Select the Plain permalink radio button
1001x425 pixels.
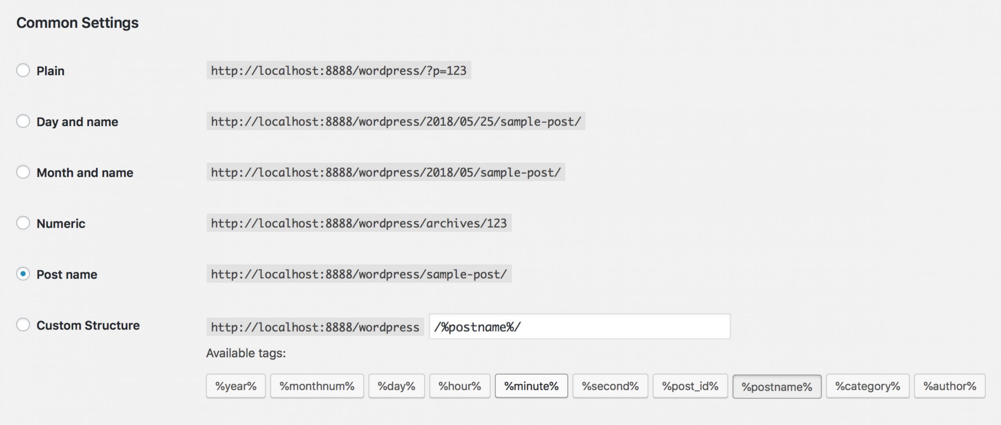coord(23,70)
